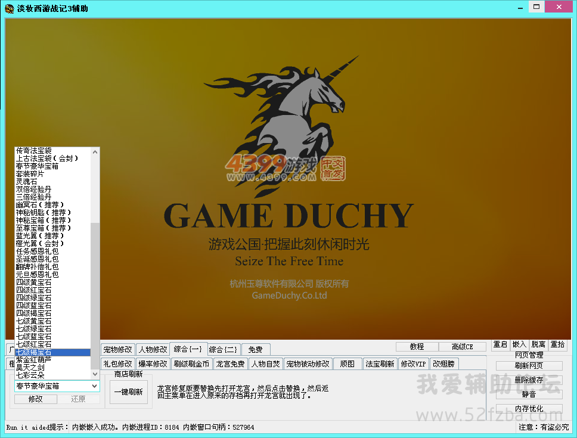Click the 一键刷新 shop refresh button

[x=128, y=392]
